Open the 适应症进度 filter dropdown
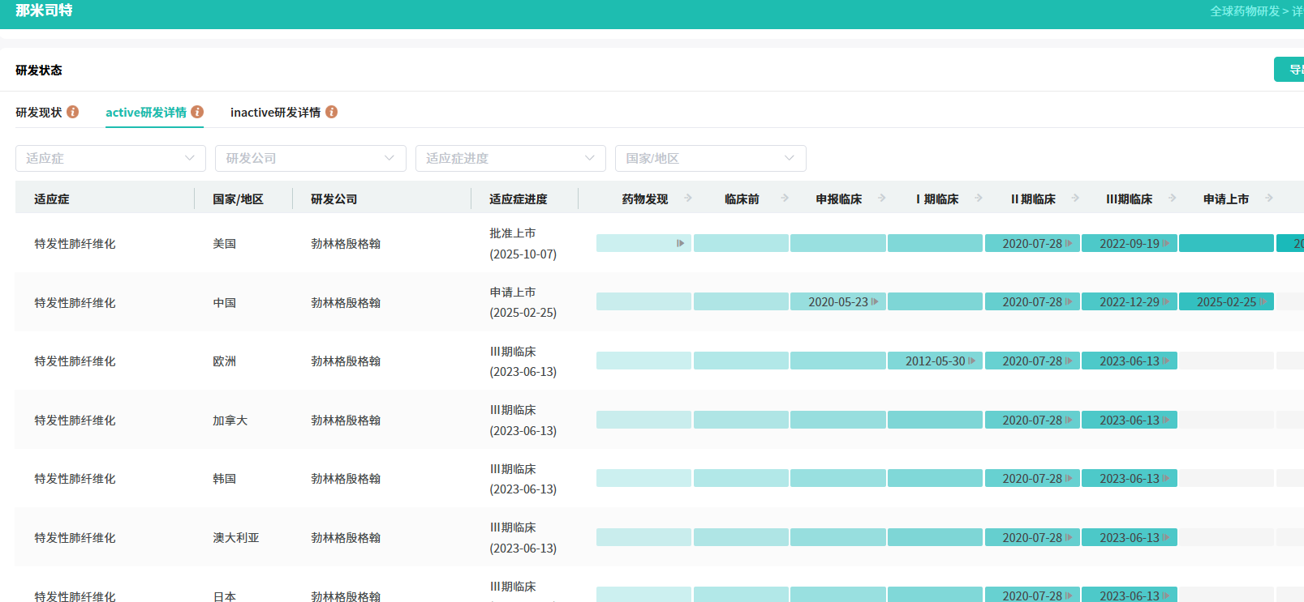The width and height of the screenshot is (1304, 602). 510,158
